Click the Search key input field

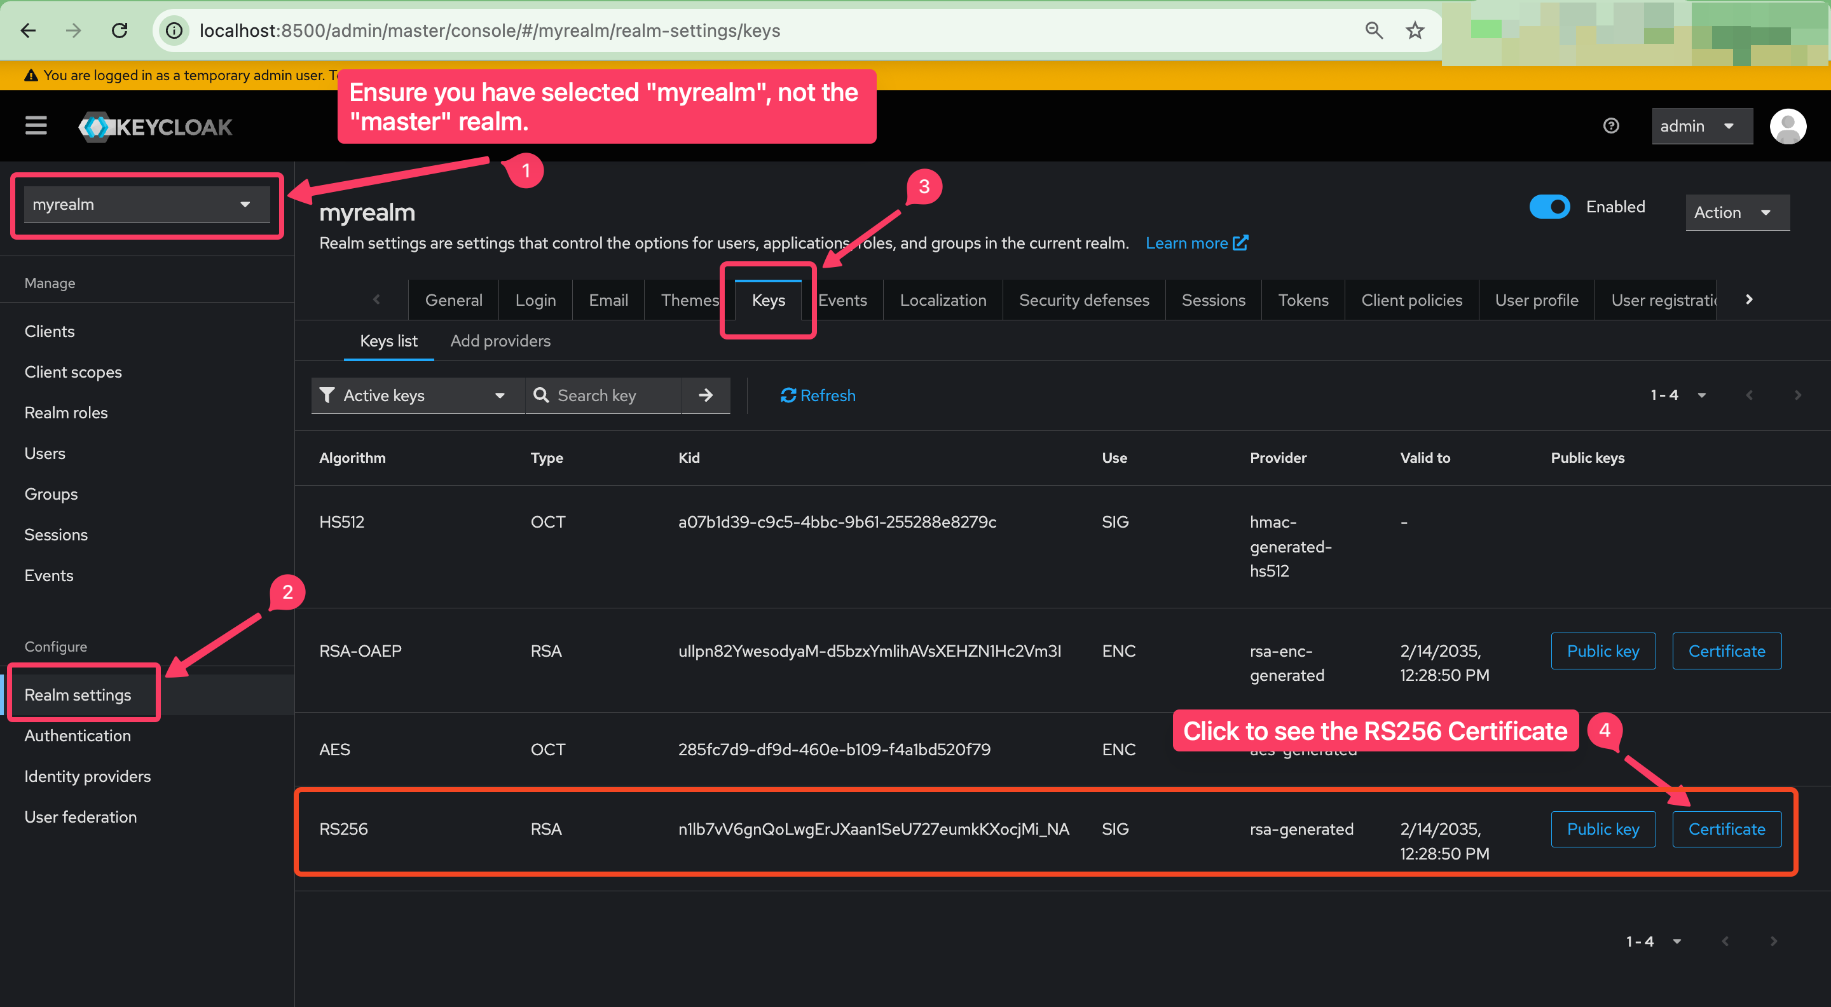point(603,395)
